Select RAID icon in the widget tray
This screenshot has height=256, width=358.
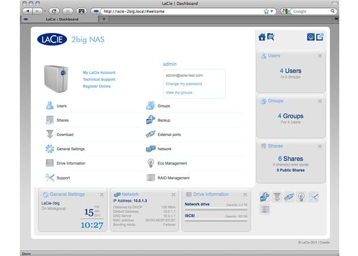click(x=265, y=209)
